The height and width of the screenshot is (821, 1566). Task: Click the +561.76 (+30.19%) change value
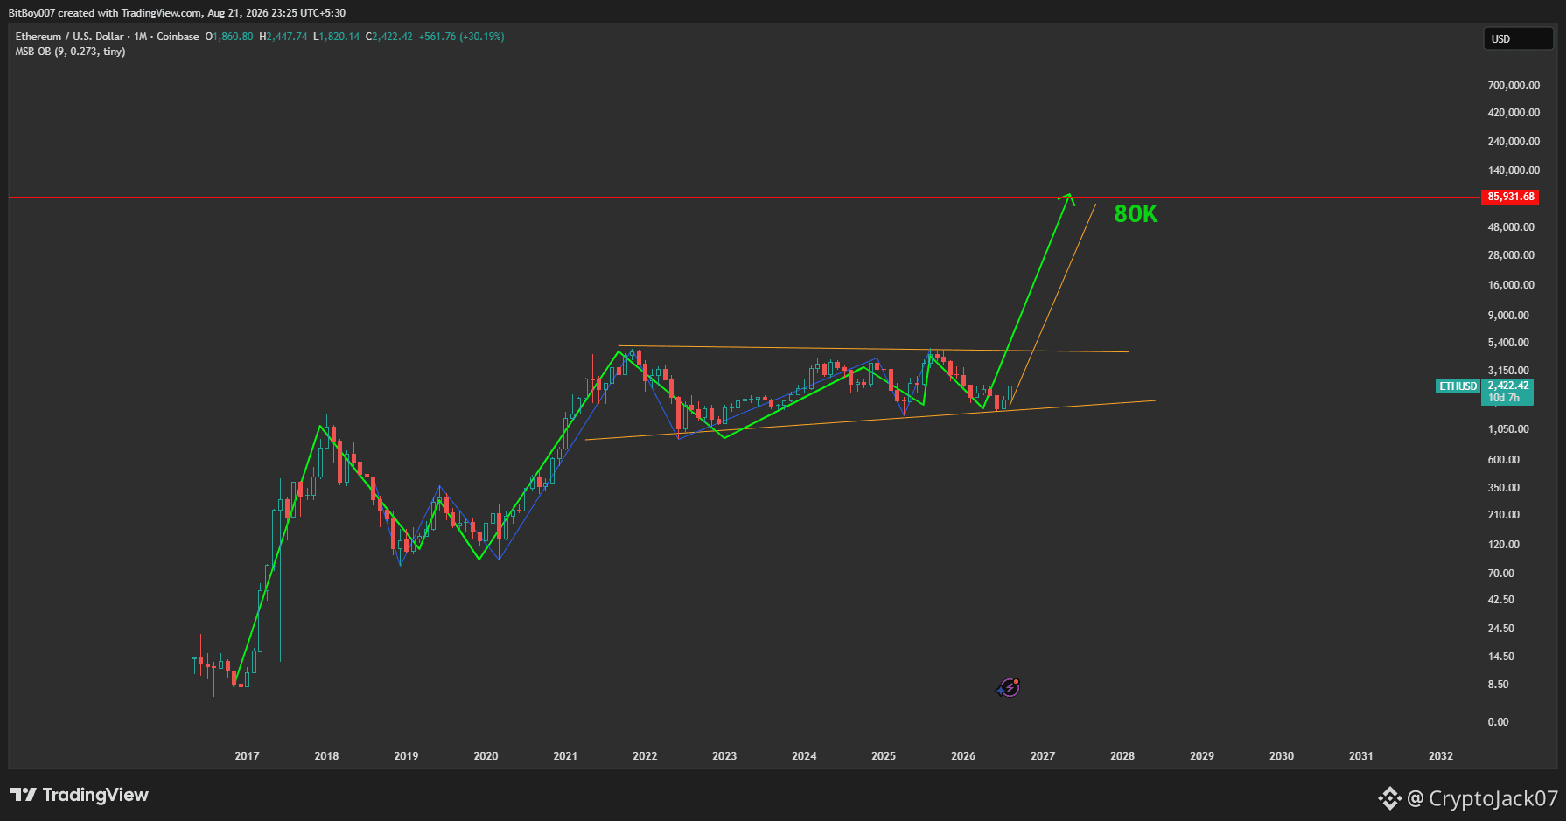click(462, 37)
